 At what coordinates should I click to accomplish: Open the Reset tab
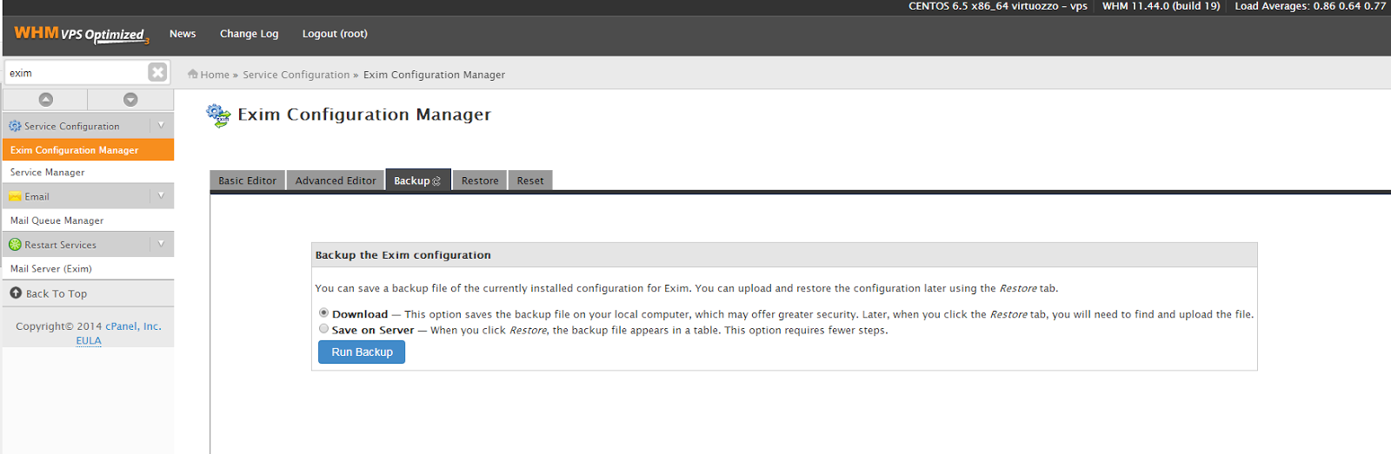530,181
